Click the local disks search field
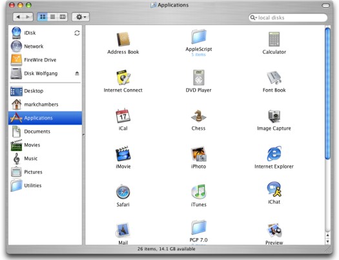The height and width of the screenshot is (260, 339). pyautogui.click(x=288, y=17)
